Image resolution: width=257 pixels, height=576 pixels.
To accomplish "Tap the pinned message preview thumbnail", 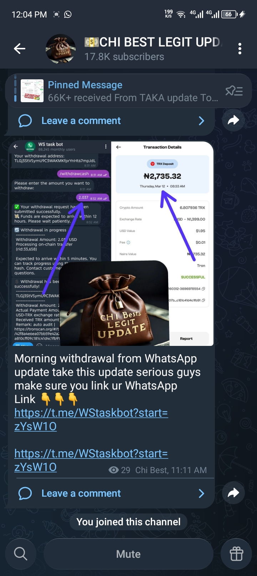I will click(32, 91).
